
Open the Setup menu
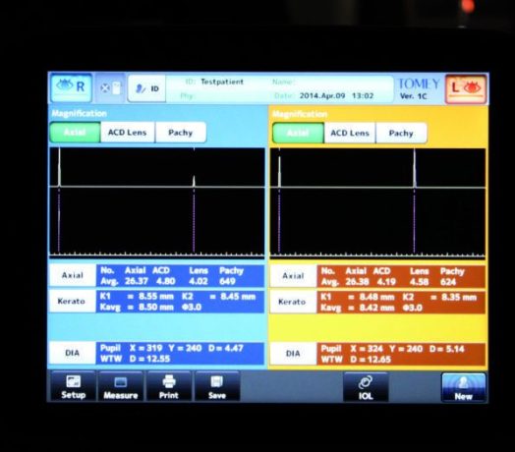pyautogui.click(x=74, y=386)
